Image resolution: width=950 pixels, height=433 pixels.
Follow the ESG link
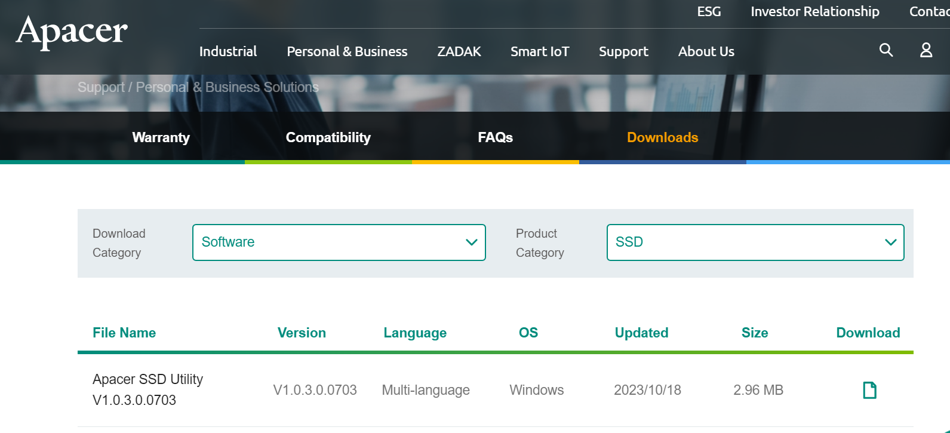pos(709,12)
